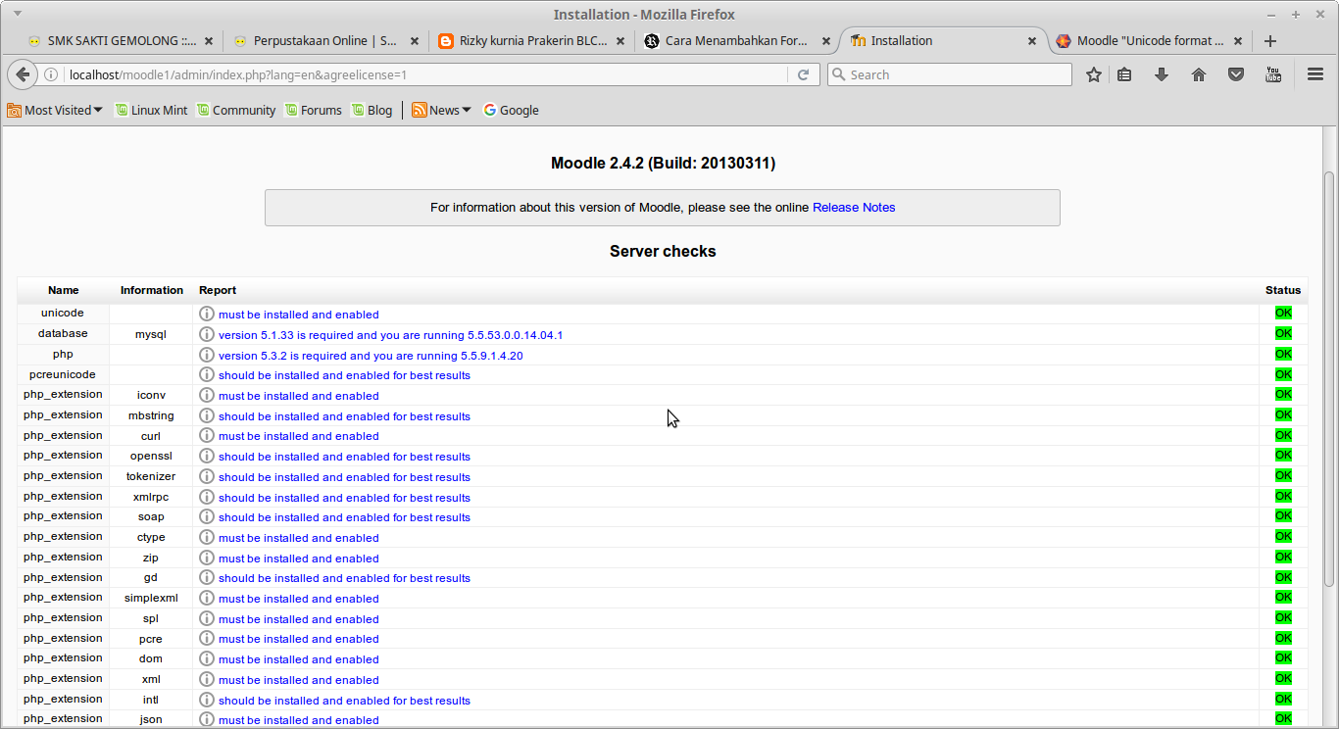
Task: Click info icon in the mbstring row
Action: (x=207, y=415)
